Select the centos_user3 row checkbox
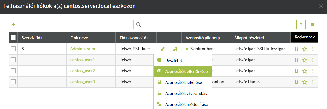 [x=13, y=82]
